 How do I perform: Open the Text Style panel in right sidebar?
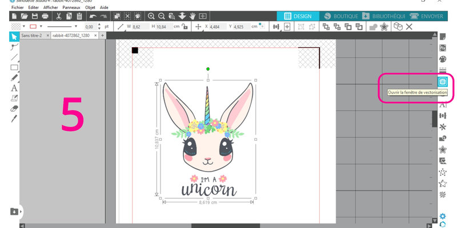(x=442, y=105)
